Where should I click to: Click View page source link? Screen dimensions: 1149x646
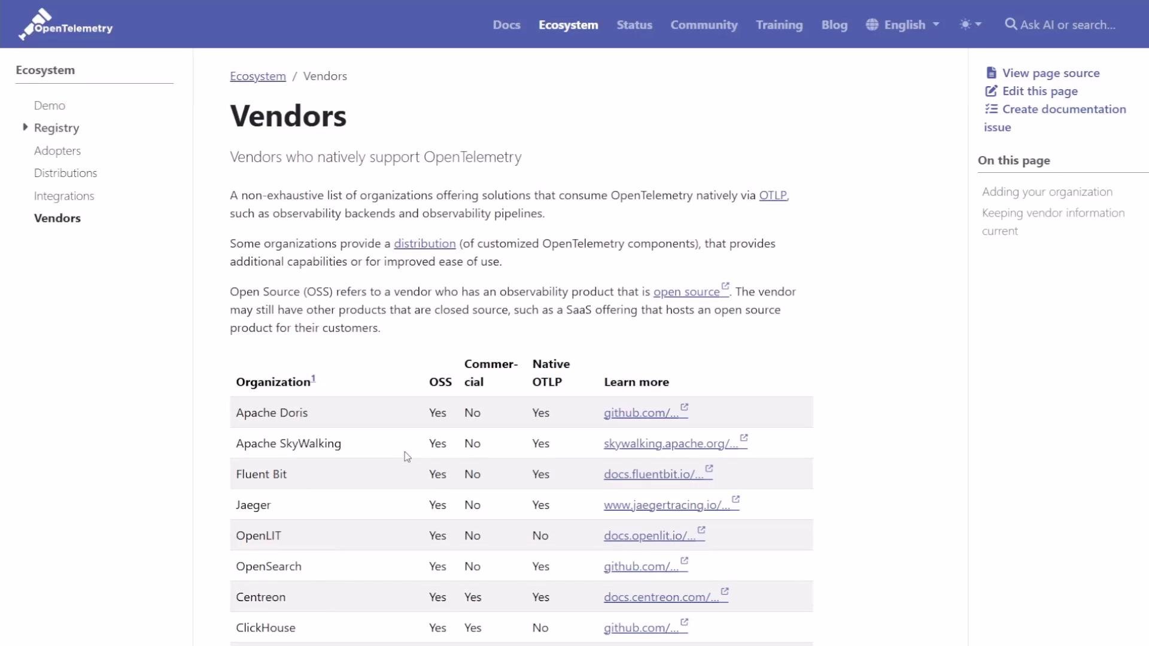[x=1051, y=73]
